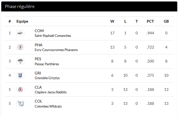Image resolution: width=178 pixels, height=117 pixels.
Task: Click the Evry-Courcouronnes Pharaons team logo
Action: pos(20,47)
